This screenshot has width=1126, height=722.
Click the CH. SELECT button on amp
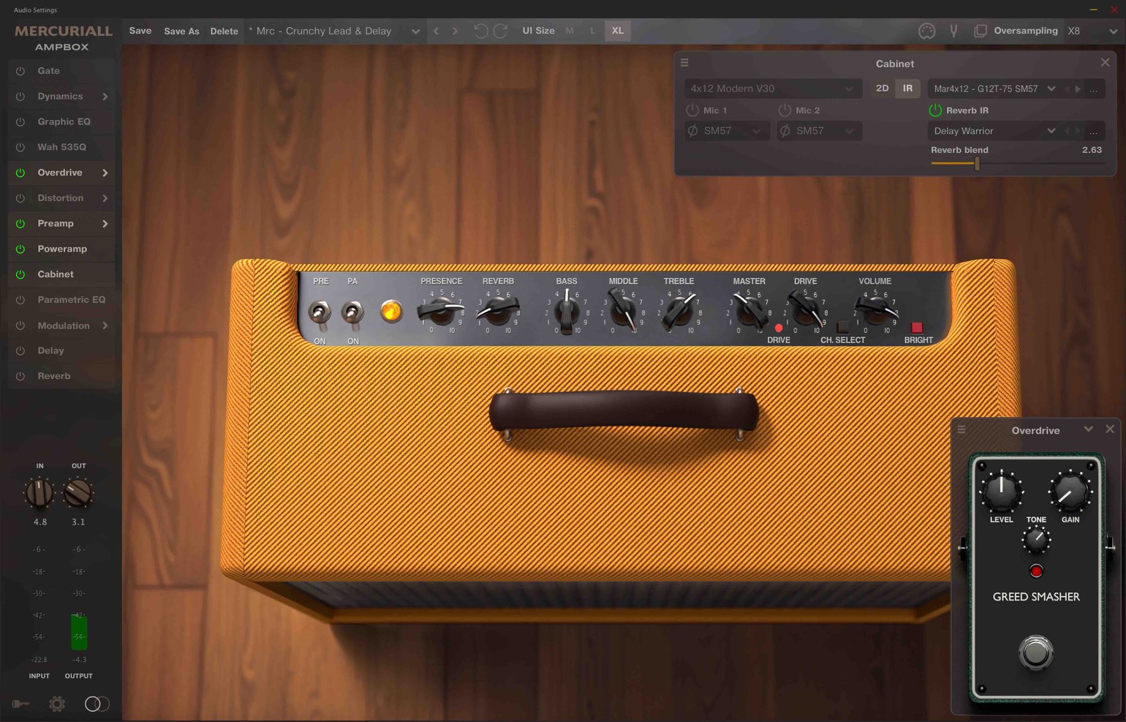pos(843,327)
